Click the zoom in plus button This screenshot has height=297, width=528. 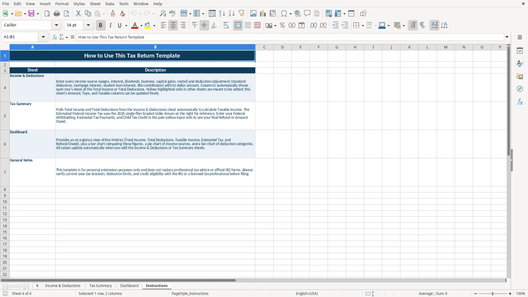point(510,293)
